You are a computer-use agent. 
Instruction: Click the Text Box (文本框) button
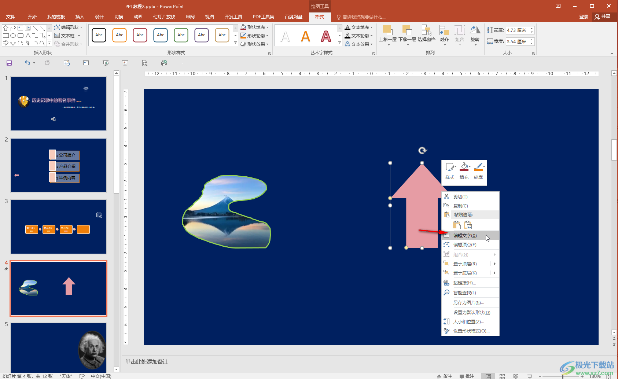(x=67, y=36)
